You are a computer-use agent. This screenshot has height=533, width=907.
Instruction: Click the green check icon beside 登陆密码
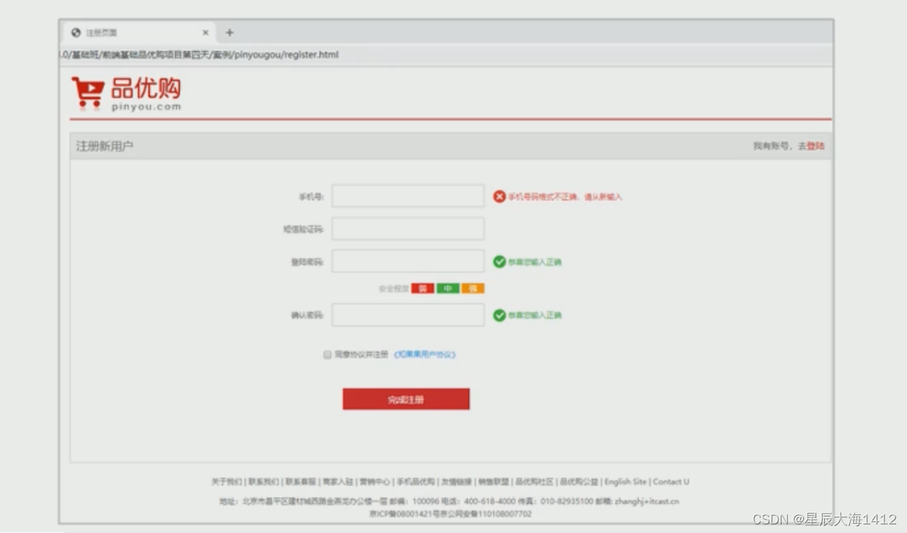(499, 261)
